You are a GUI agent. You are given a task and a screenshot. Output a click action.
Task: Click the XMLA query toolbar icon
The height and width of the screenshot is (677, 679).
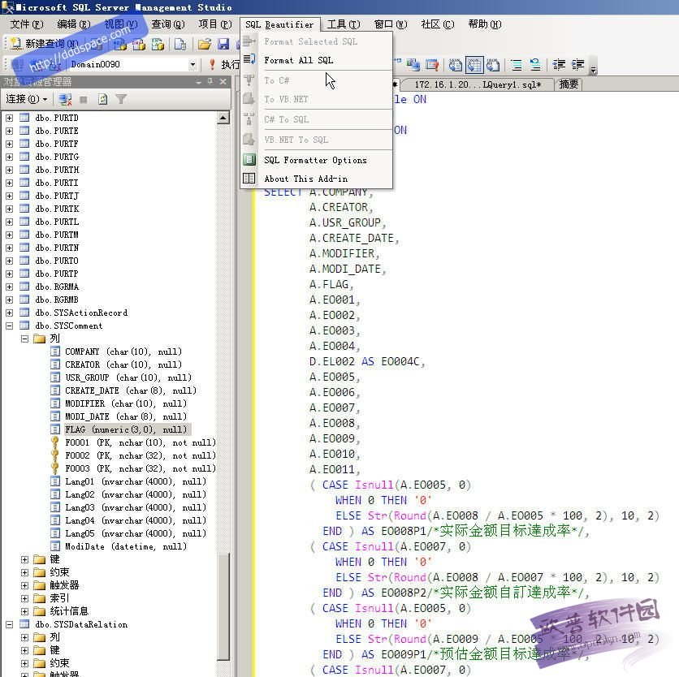[x=158, y=44]
